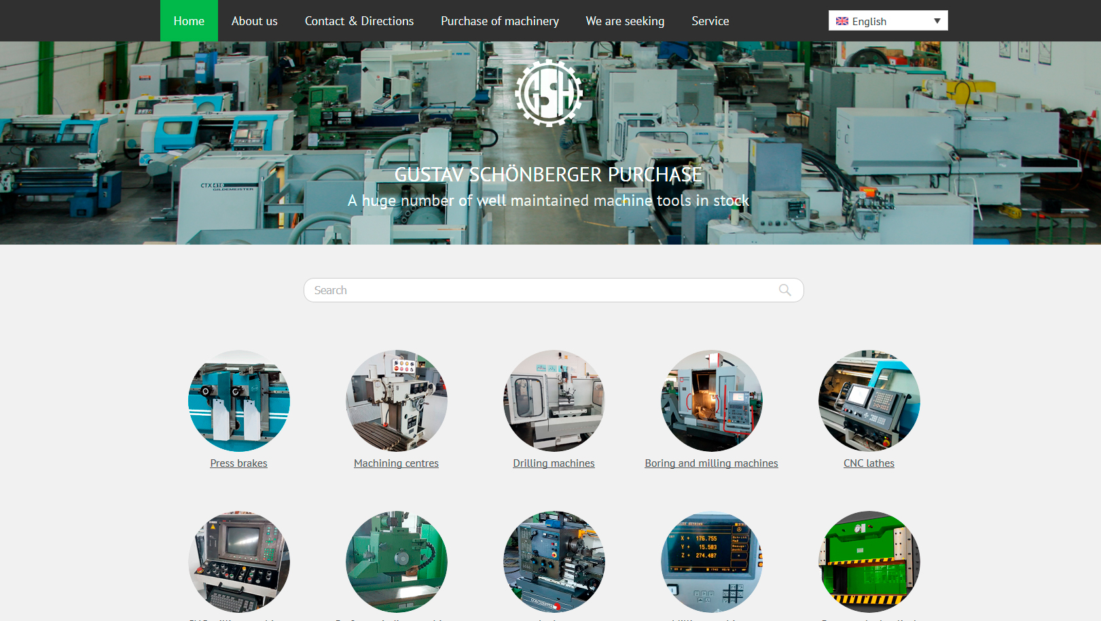Select the CNC lathes circular image
This screenshot has width=1101, height=621.
point(869,401)
